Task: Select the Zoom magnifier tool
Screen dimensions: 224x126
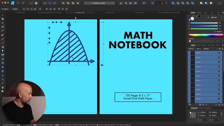Action: tap(2, 91)
